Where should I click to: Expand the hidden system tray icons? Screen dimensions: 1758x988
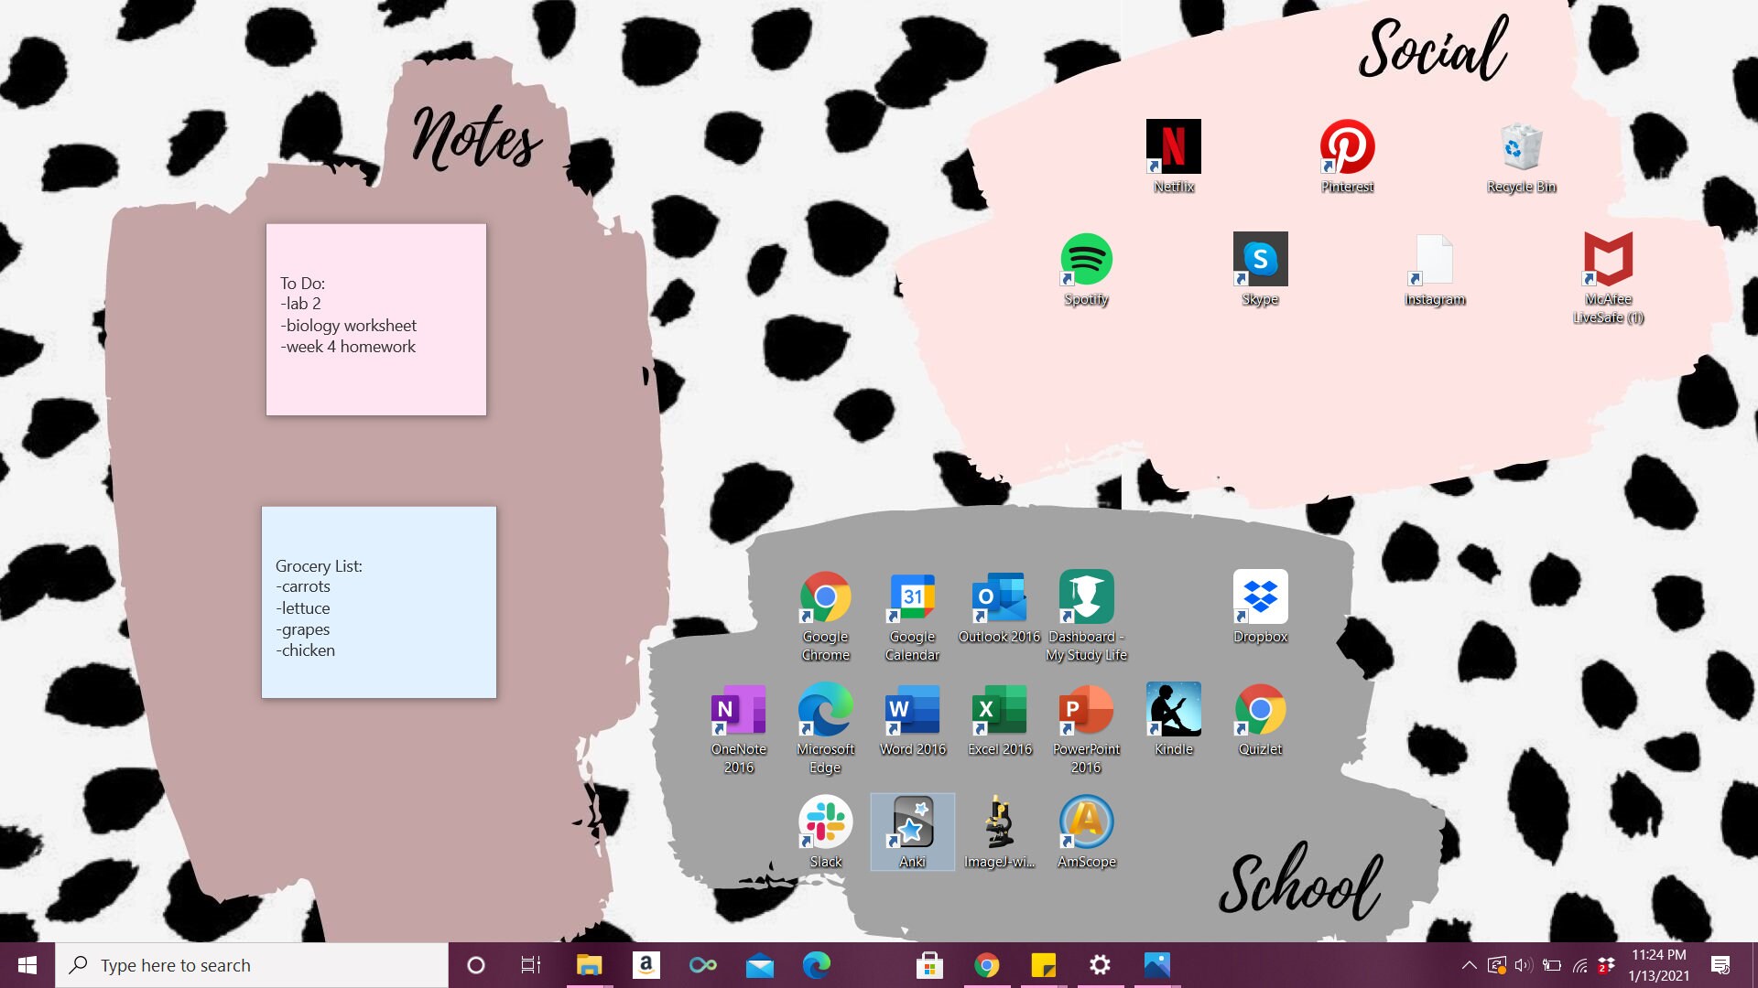(x=1469, y=964)
